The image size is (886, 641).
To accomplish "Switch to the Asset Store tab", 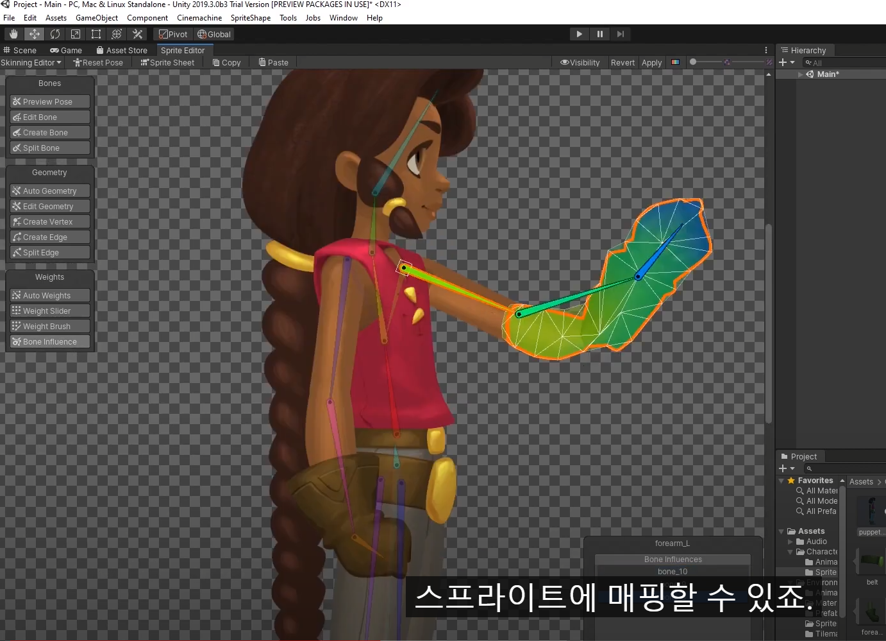I will point(122,50).
